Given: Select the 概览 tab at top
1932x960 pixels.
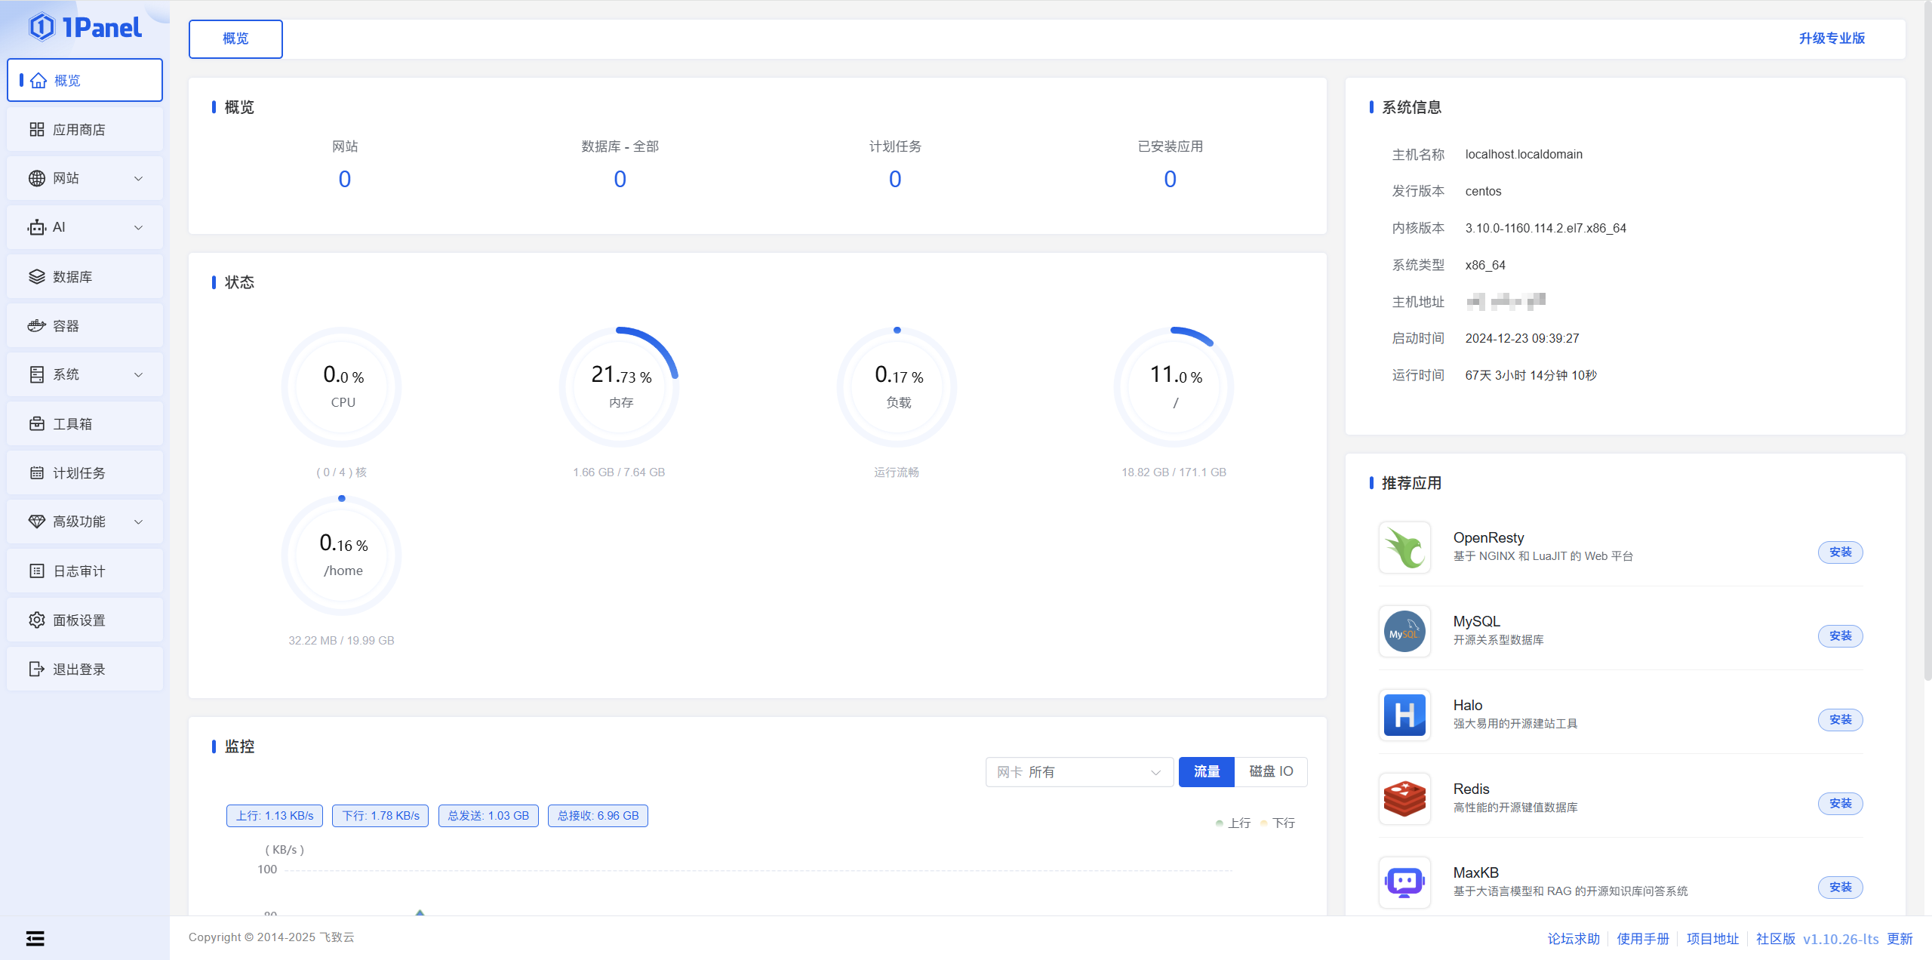Looking at the screenshot, I should point(235,38).
